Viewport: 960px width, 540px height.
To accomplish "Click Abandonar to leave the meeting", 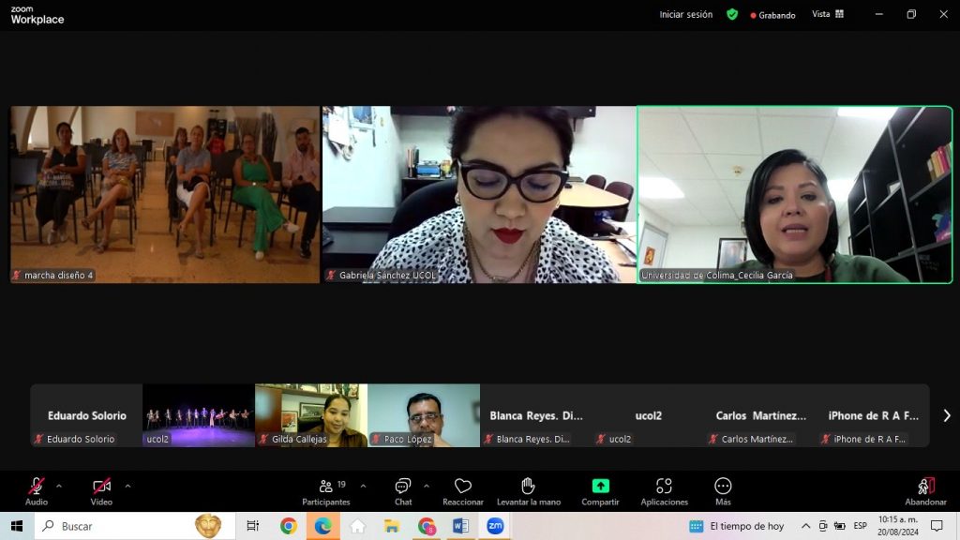I will tap(925, 490).
